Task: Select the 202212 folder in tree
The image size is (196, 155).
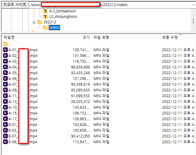Action: click(x=50, y=22)
